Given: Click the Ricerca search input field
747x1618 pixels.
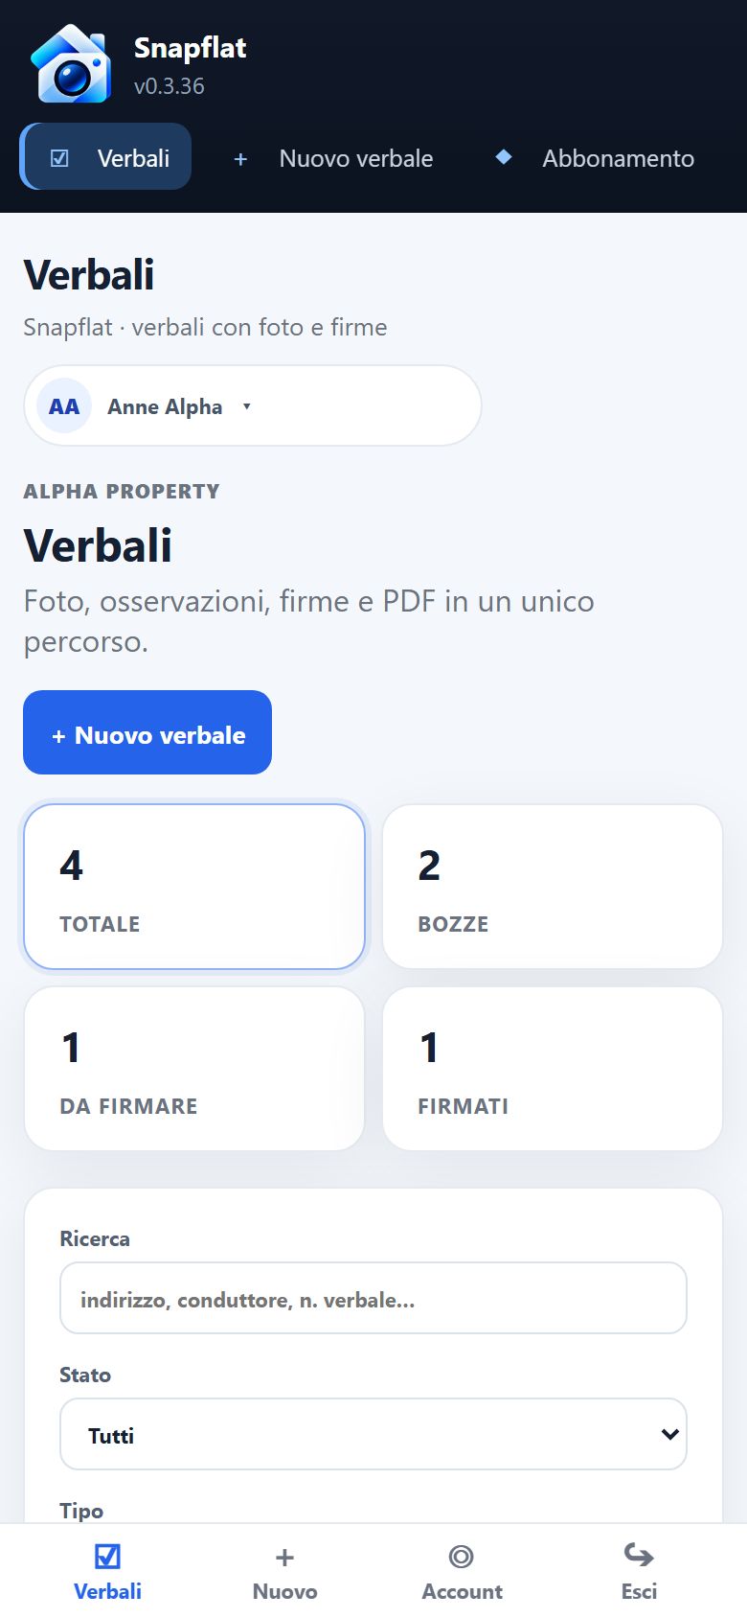Looking at the screenshot, I should pos(373,1298).
